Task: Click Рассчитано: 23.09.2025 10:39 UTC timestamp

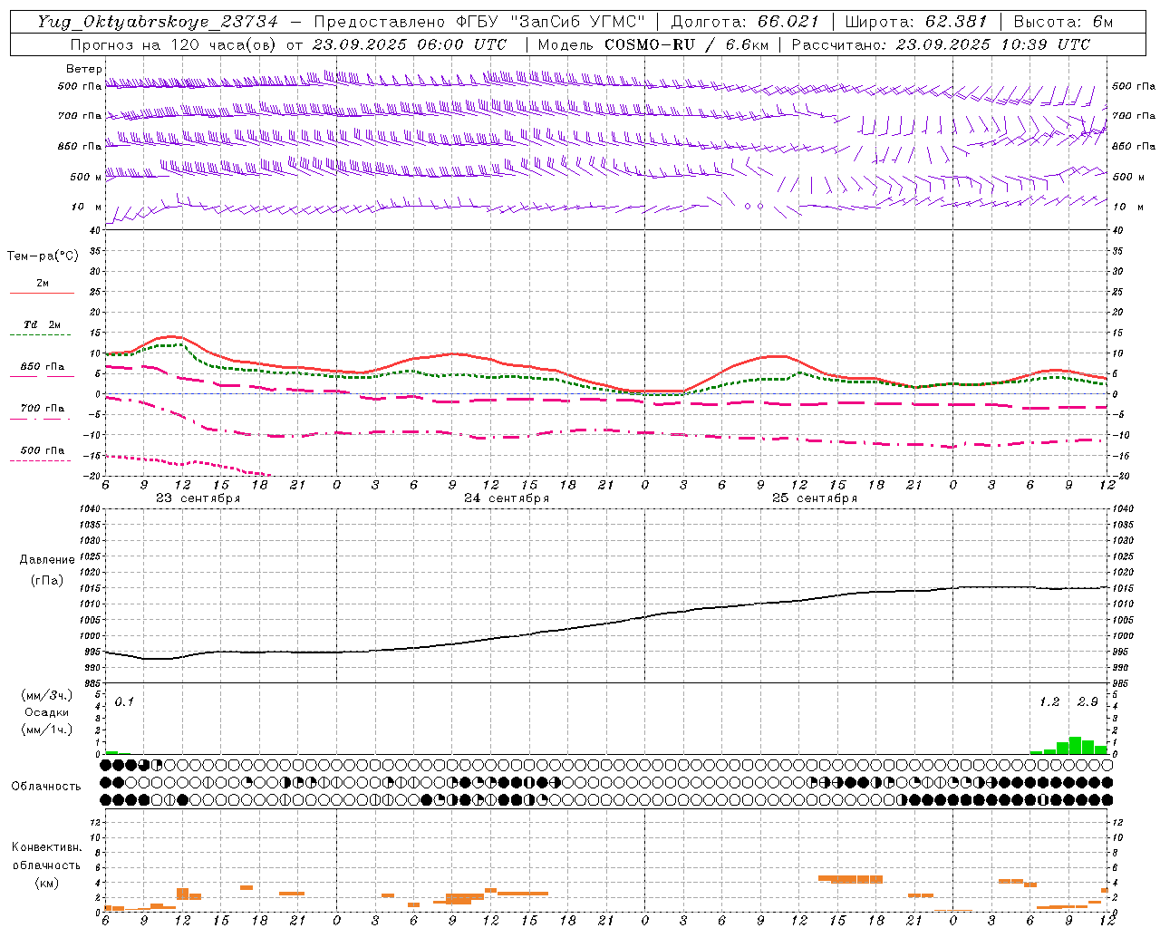Action: (941, 44)
